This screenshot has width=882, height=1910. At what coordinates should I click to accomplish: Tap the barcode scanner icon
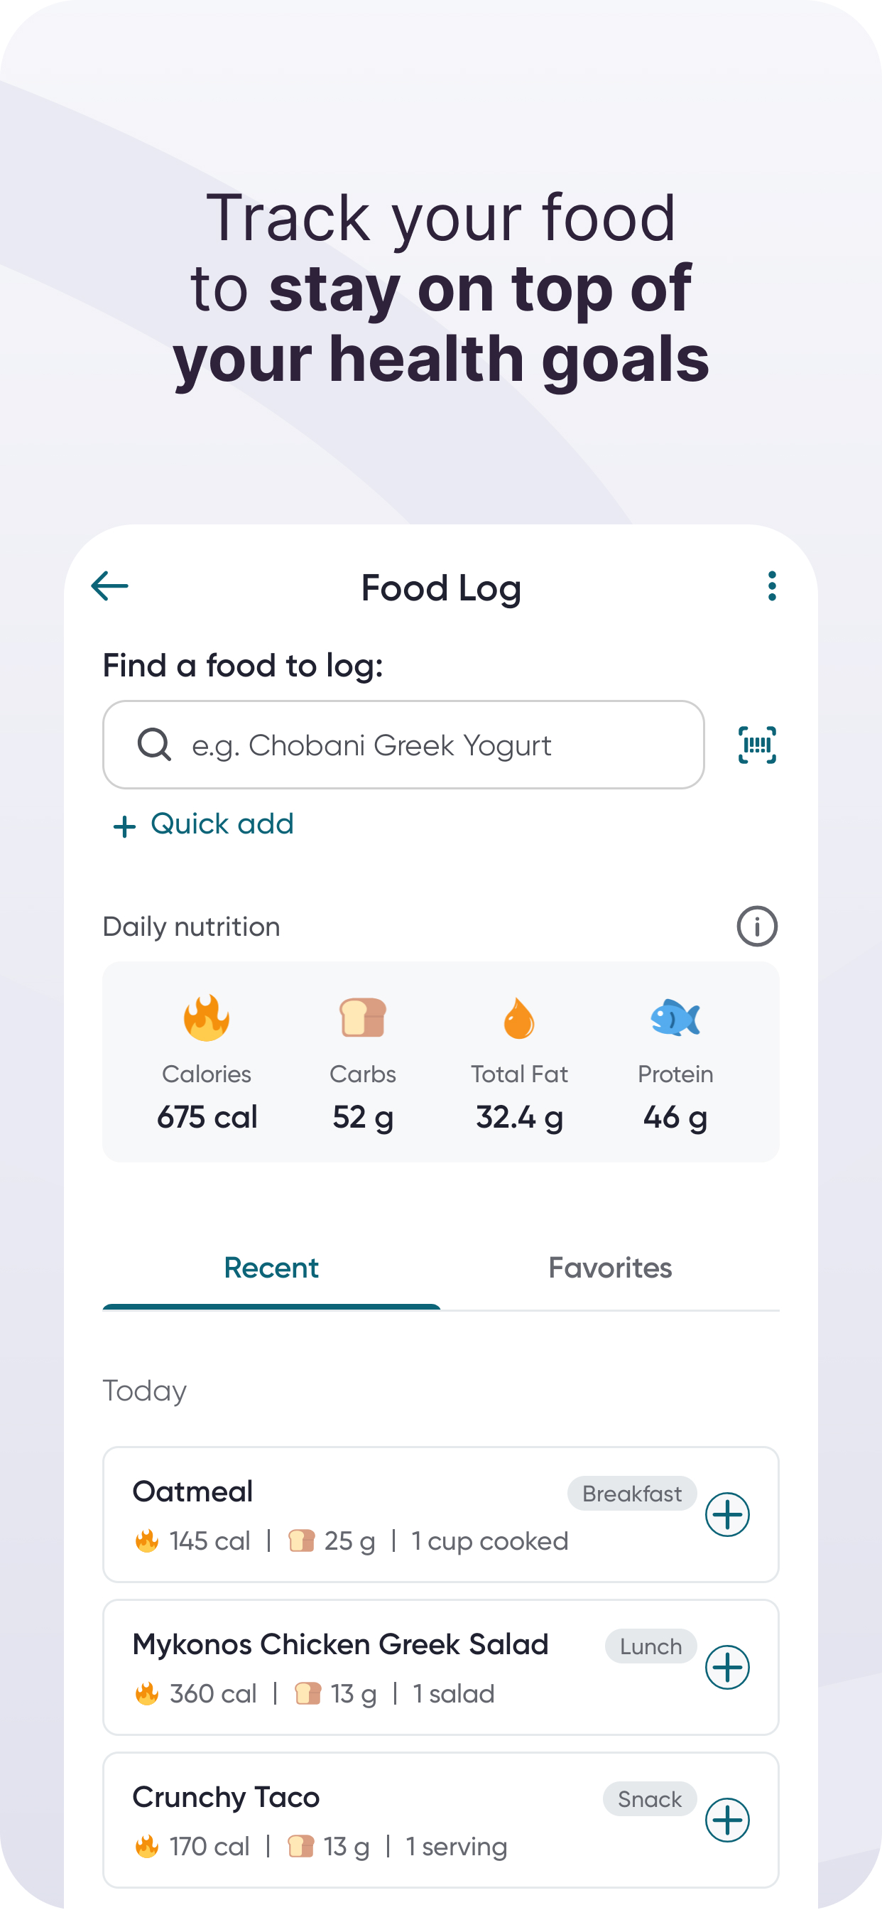tap(757, 745)
